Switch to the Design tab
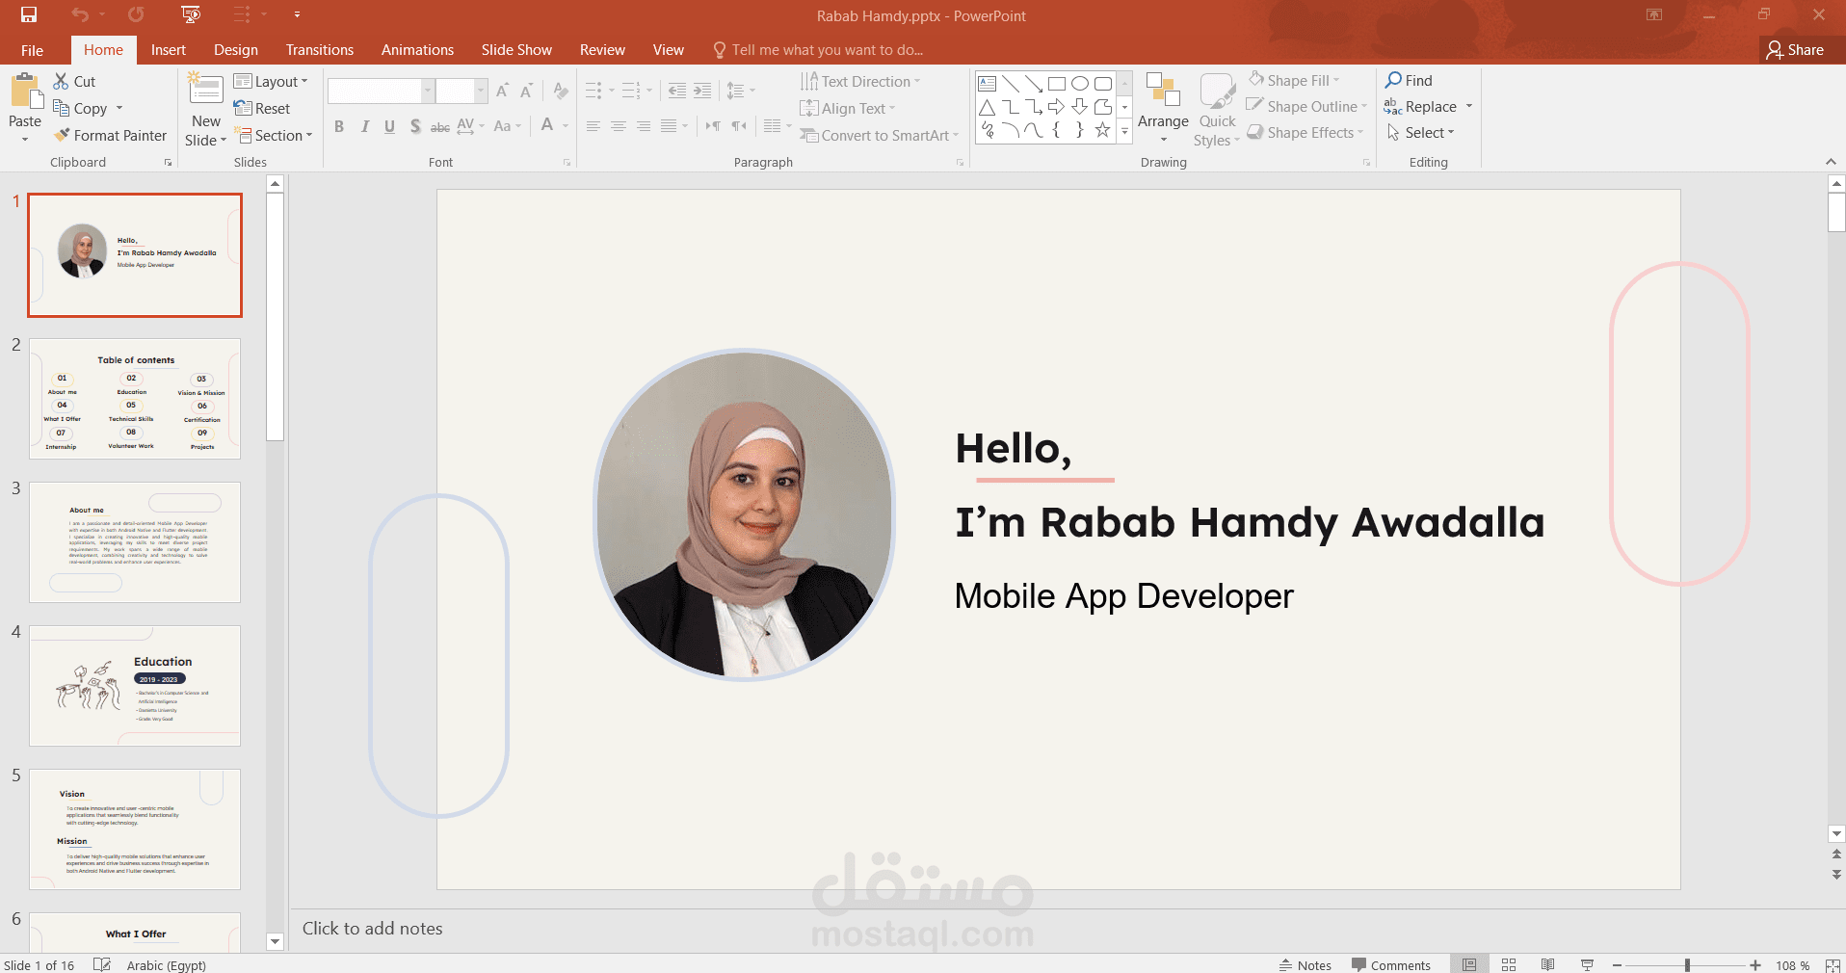This screenshot has width=1846, height=973. click(236, 50)
